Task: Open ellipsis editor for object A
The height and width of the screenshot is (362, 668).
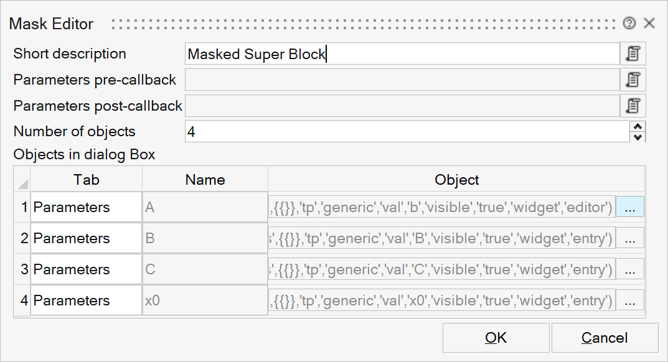Action: click(630, 207)
